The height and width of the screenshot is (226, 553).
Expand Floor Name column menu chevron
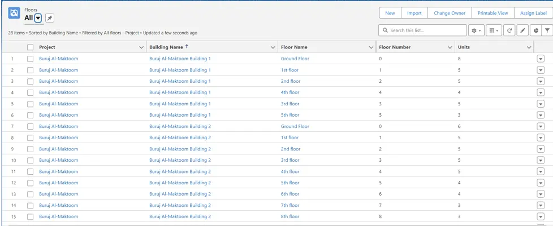coord(371,47)
